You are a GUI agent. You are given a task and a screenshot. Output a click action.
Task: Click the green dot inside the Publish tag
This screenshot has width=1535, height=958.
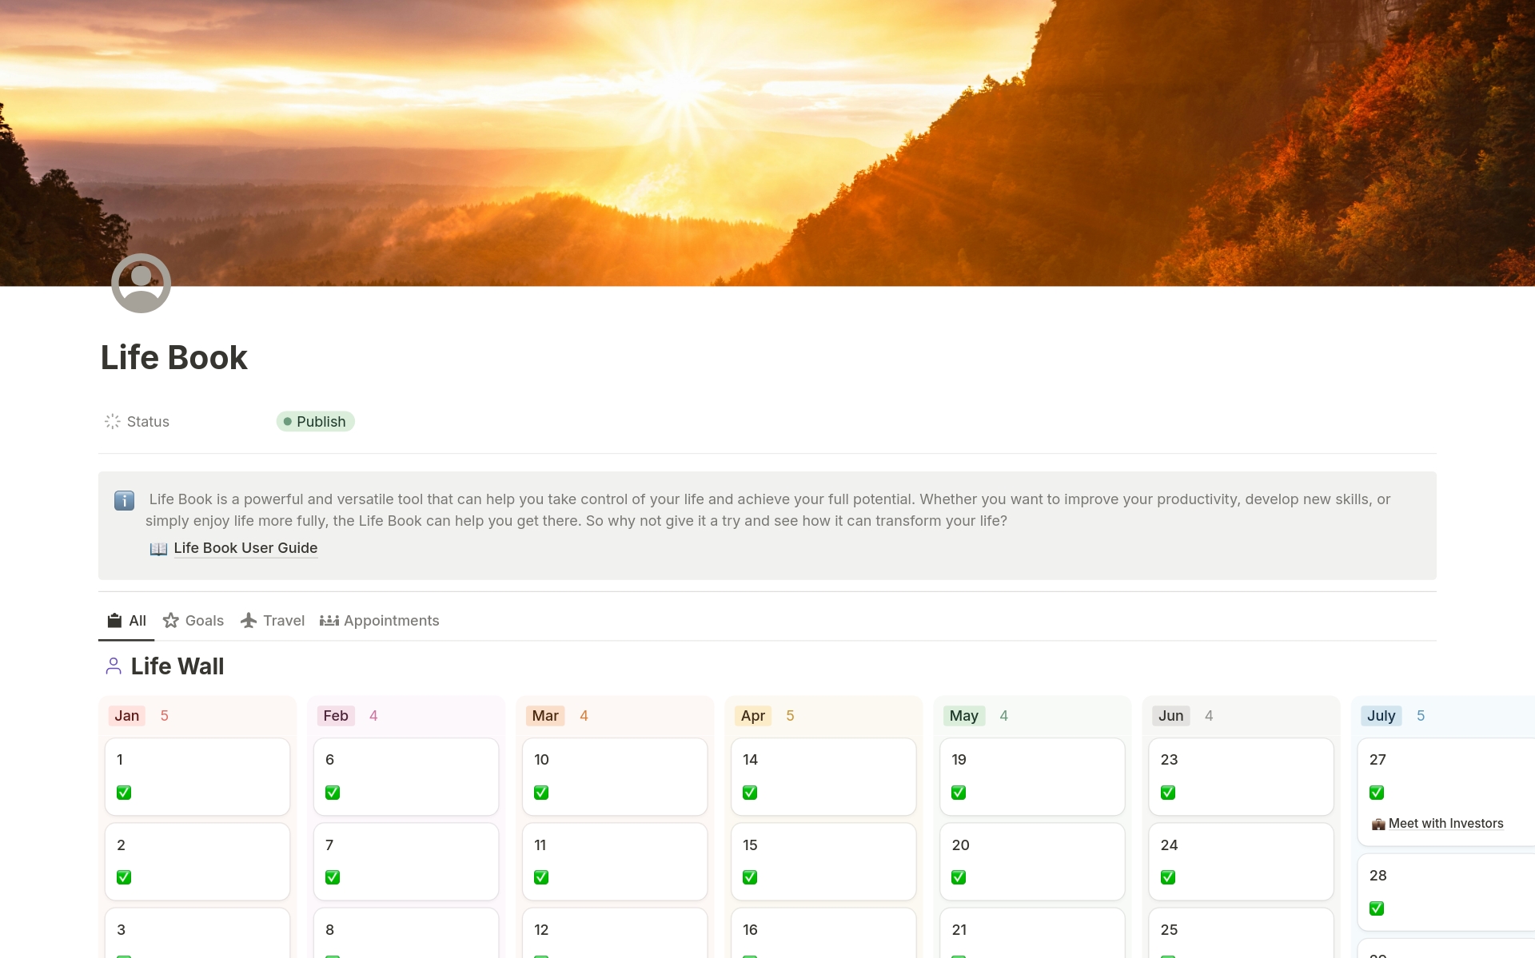pyautogui.click(x=287, y=421)
